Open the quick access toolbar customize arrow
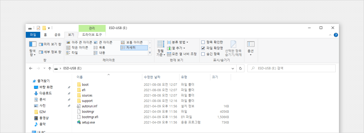This screenshot has height=133, width=364. click(49, 28)
